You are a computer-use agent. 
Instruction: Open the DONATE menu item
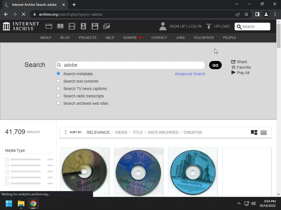pos(132,38)
